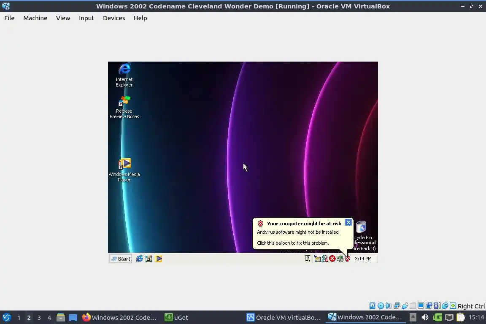486x324 pixels.
Task: Click the VirtualBox window title bar icon
Action: (x=5, y=6)
